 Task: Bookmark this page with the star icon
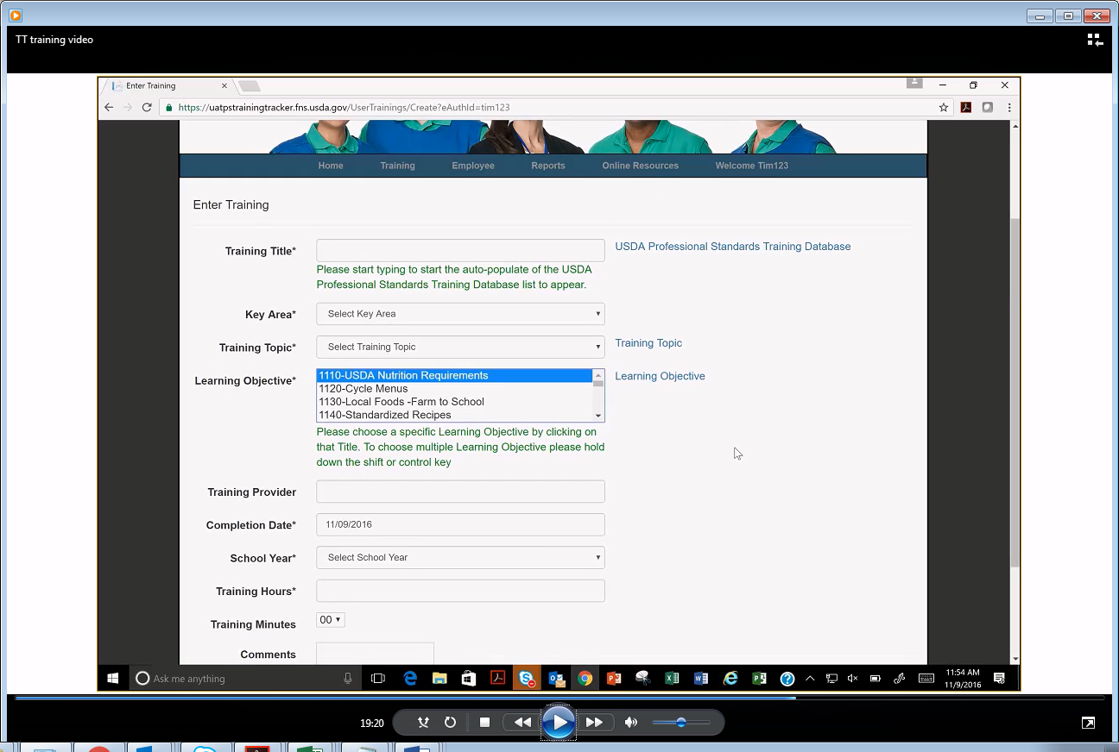point(944,108)
